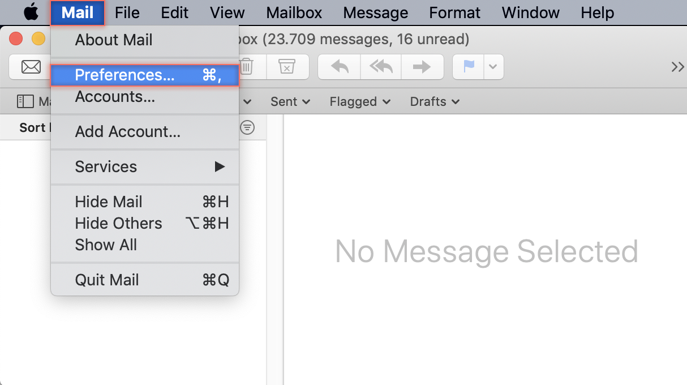Open the View menu
The height and width of the screenshot is (385, 687).
(x=227, y=12)
